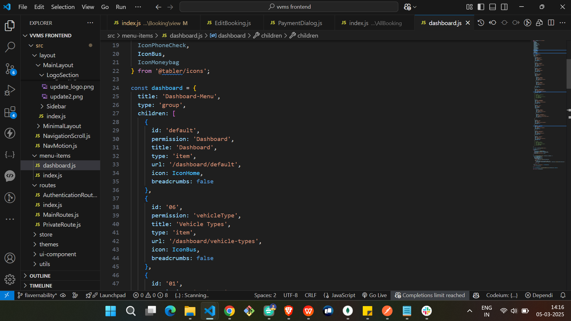571x321 pixels.
Task: Open Extensions view in activity bar
Action: coord(10,112)
